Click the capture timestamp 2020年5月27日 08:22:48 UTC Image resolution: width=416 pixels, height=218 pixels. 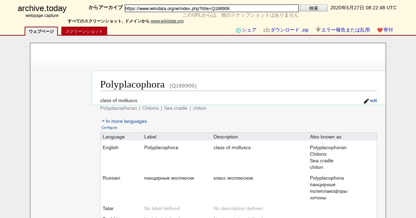(x=363, y=8)
